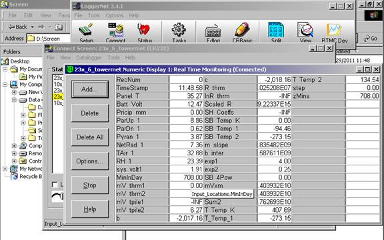Open the Help menu in LoggerNet
Viewport: 384px width, 240px height.
click(x=134, y=15)
